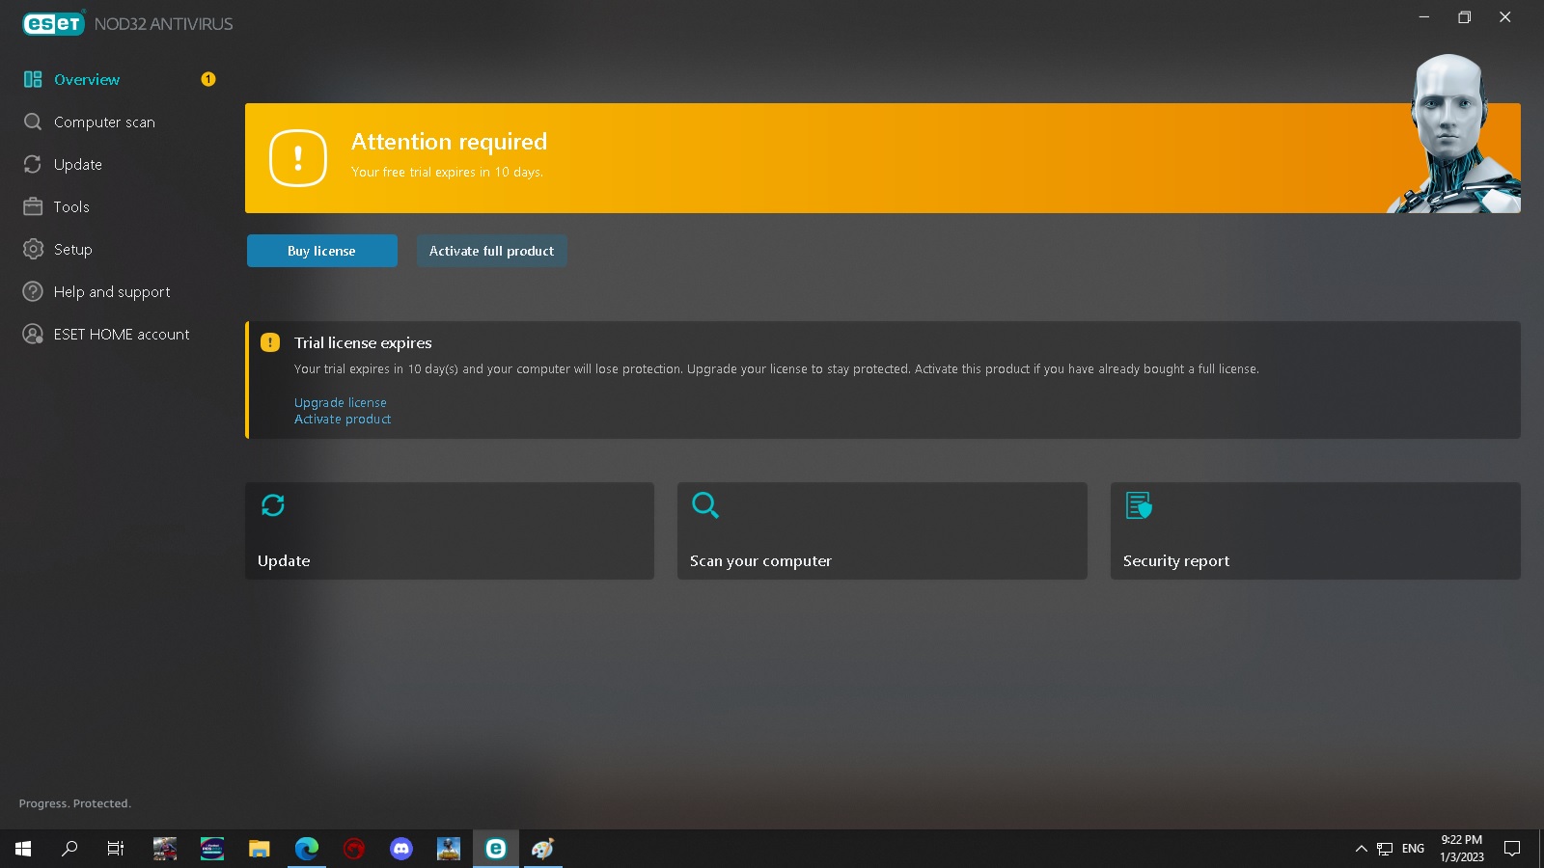Close the ESET NOD32 window
Image resolution: width=1544 pixels, height=868 pixels.
pyautogui.click(x=1504, y=17)
